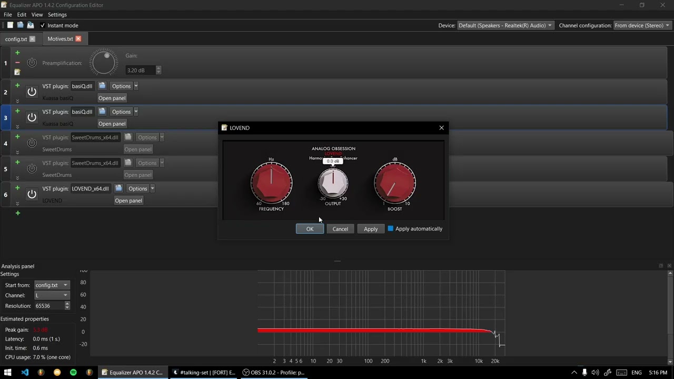Click the FREQUENCY knob in LOVEND
Viewport: 674px width, 379px height.
[271, 183]
